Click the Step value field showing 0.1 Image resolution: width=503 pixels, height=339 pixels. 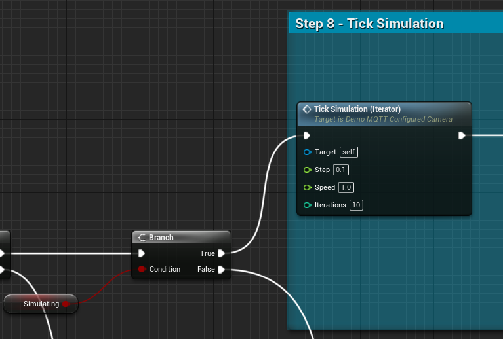pos(340,169)
